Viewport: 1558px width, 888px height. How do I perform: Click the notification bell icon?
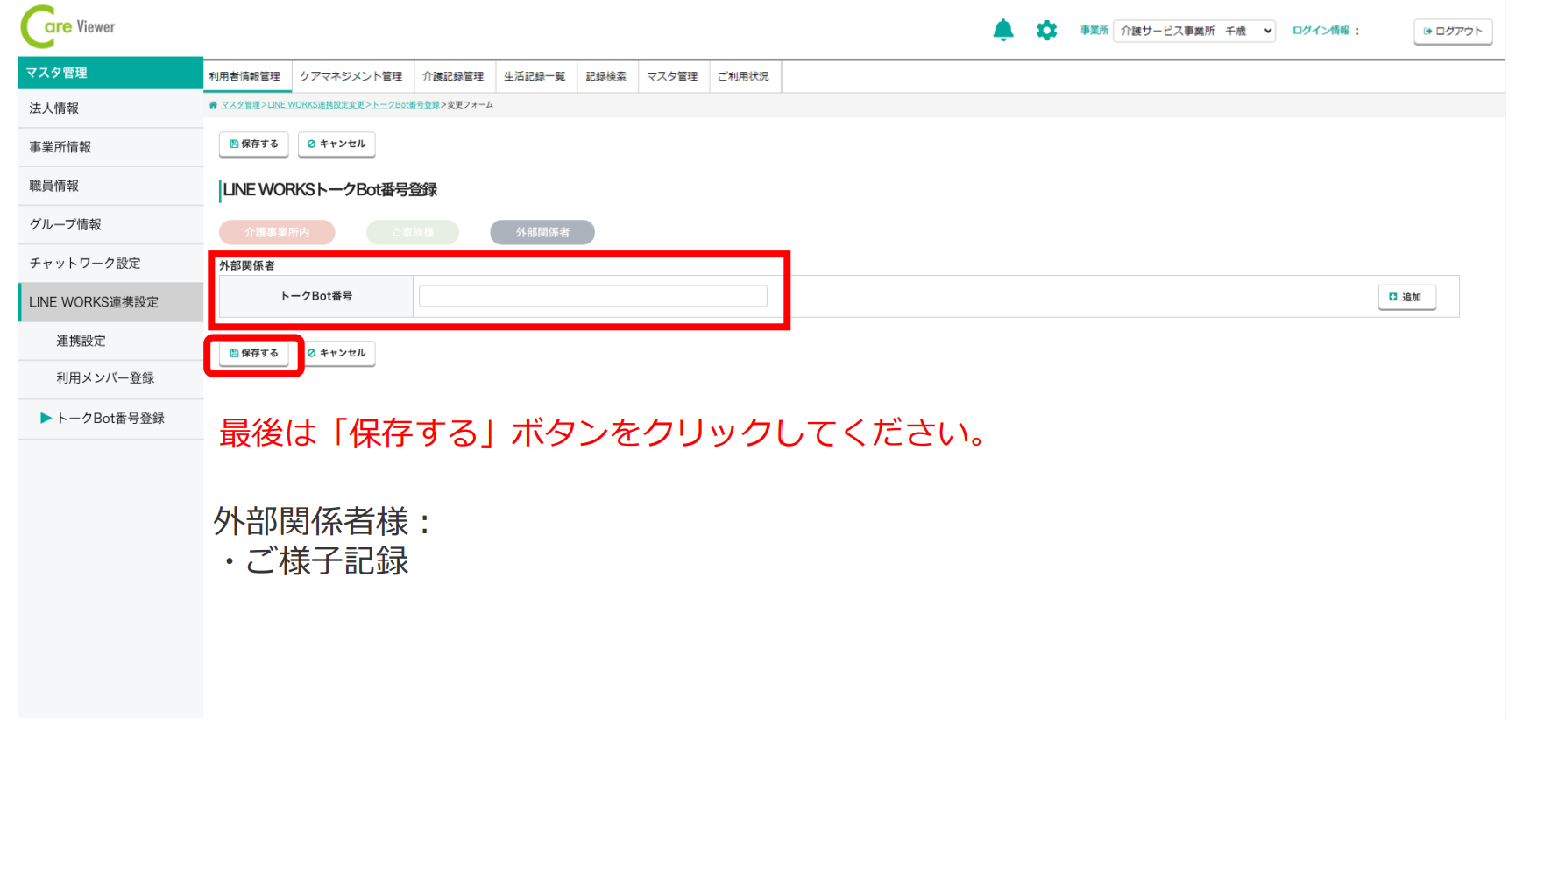pos(1002,31)
